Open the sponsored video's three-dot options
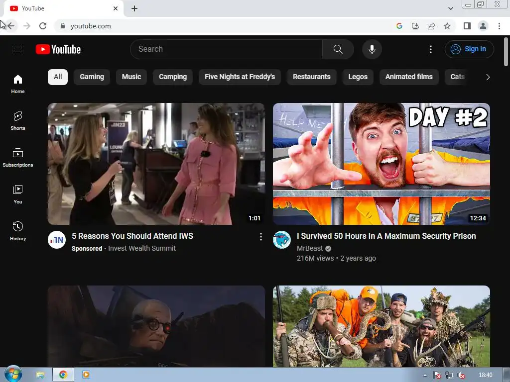Image resolution: width=510 pixels, height=382 pixels. pos(260,237)
